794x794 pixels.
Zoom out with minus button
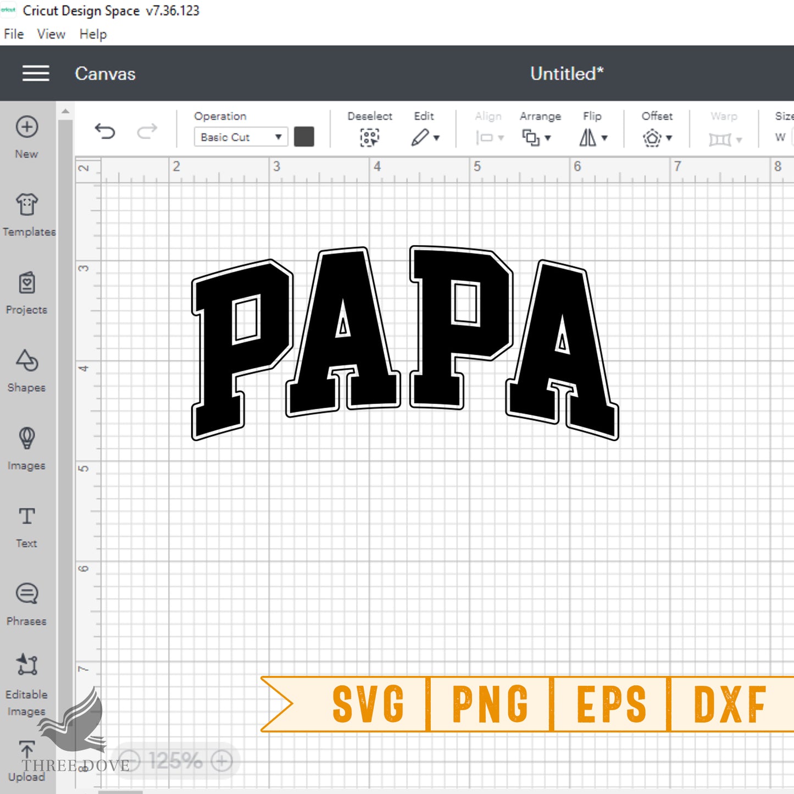click(130, 761)
